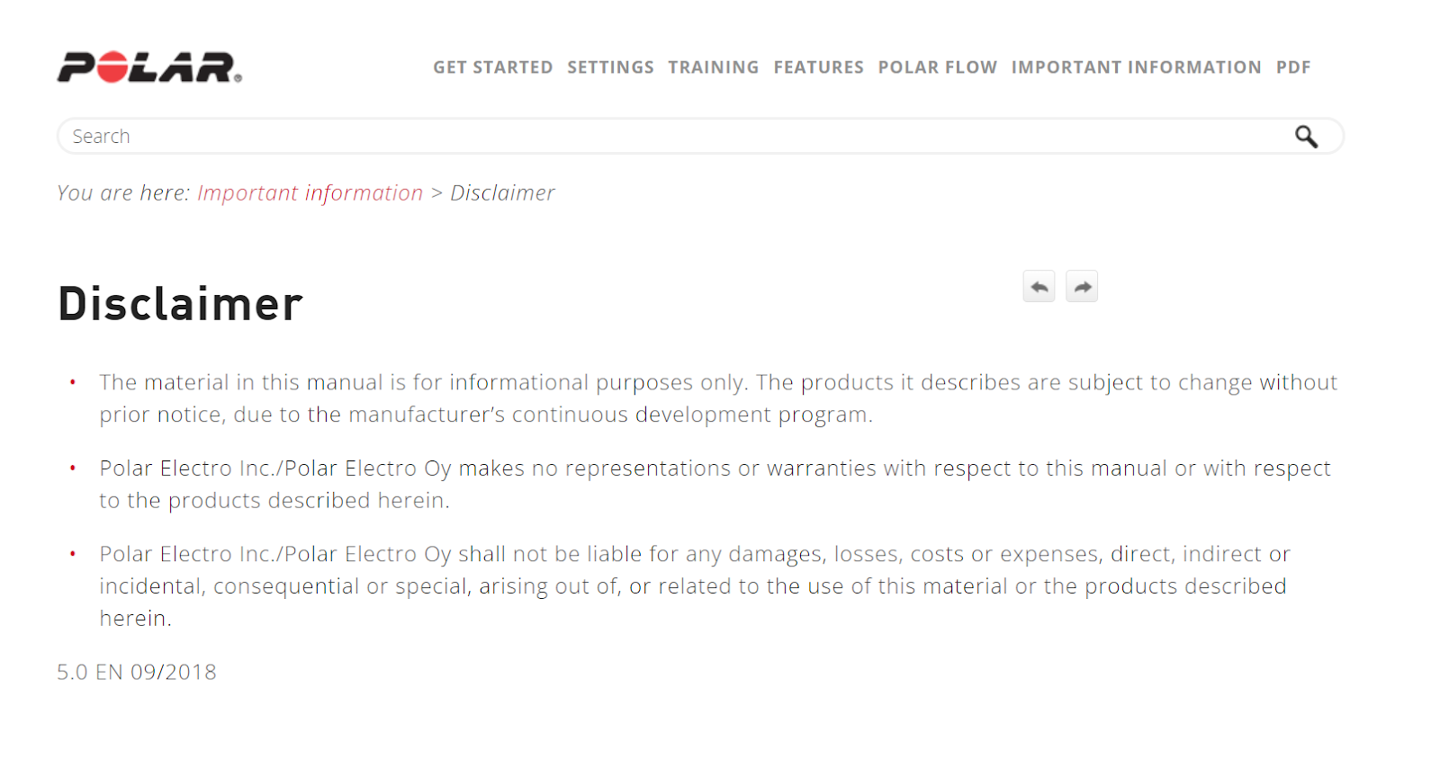The image size is (1440, 759).
Task: Click the back navigation arrow icon
Action: point(1038,286)
